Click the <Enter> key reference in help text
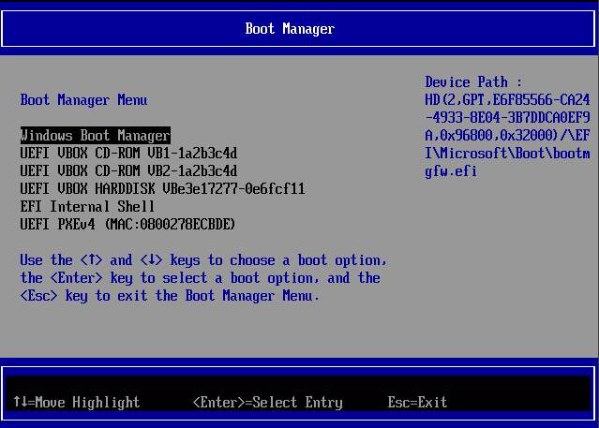This screenshot has height=428, width=599. click(76, 278)
